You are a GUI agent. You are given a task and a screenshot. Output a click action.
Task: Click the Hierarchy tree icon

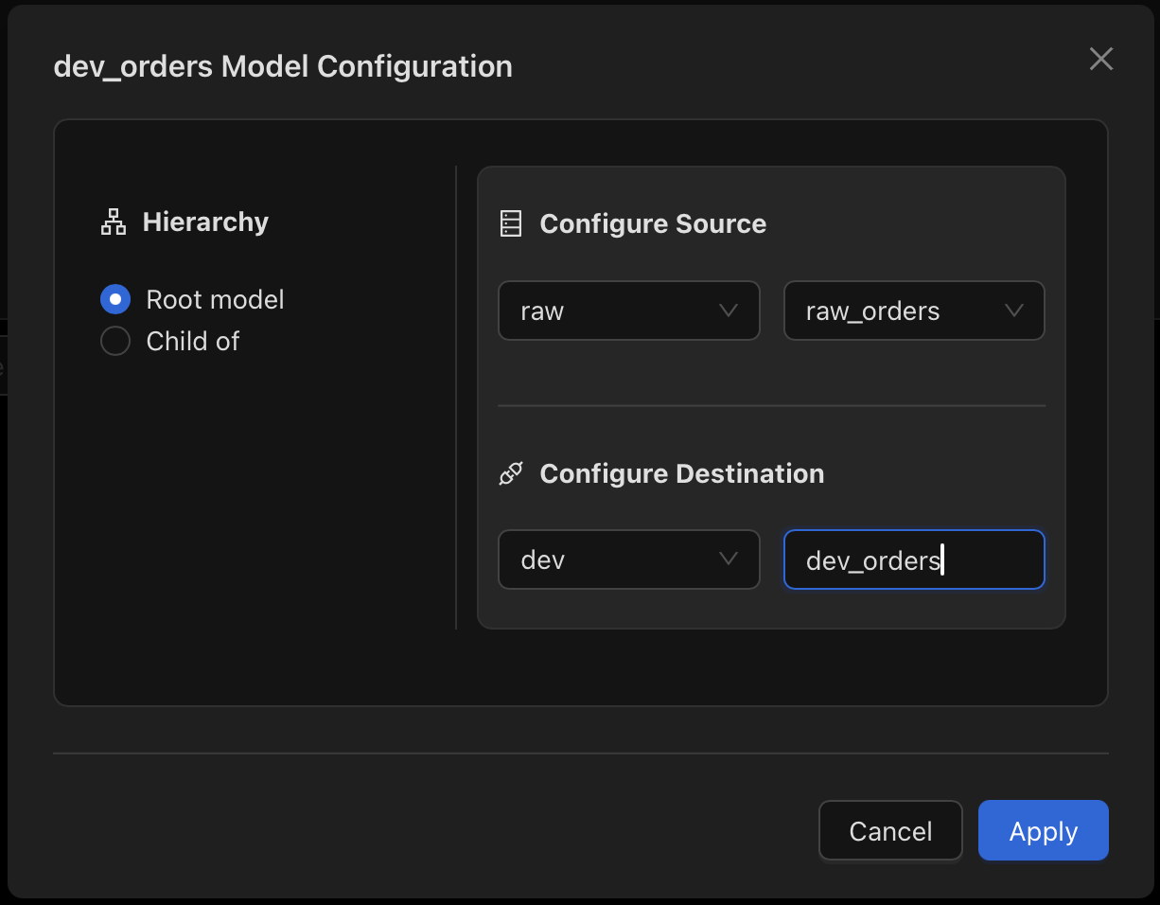pyautogui.click(x=114, y=222)
